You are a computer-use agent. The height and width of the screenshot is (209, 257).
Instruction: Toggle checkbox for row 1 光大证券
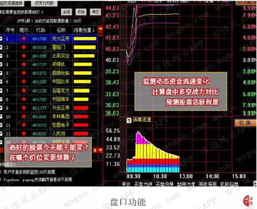(x=1, y=39)
